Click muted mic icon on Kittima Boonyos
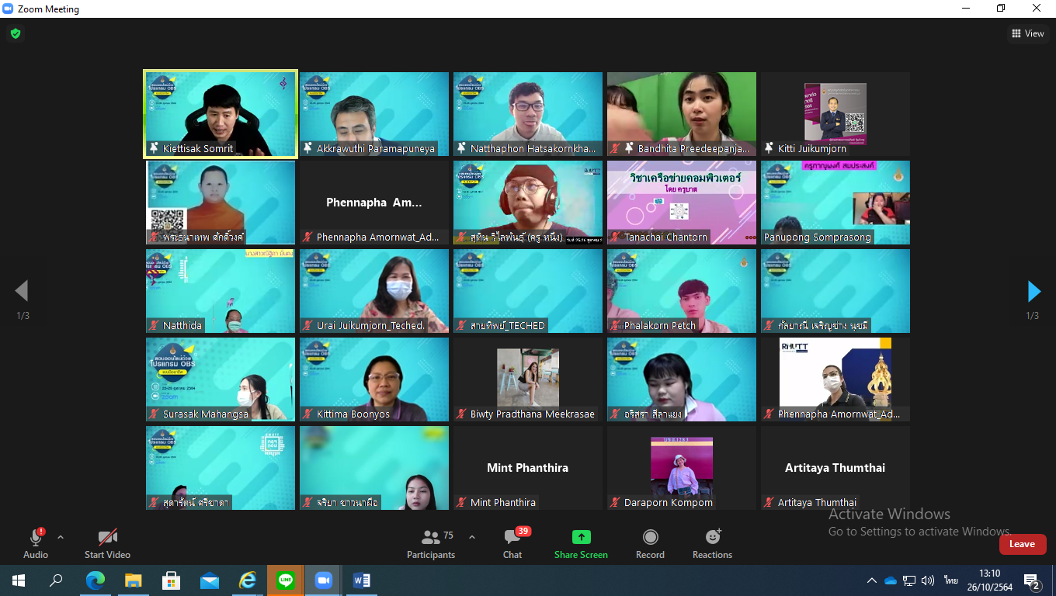 click(x=308, y=414)
